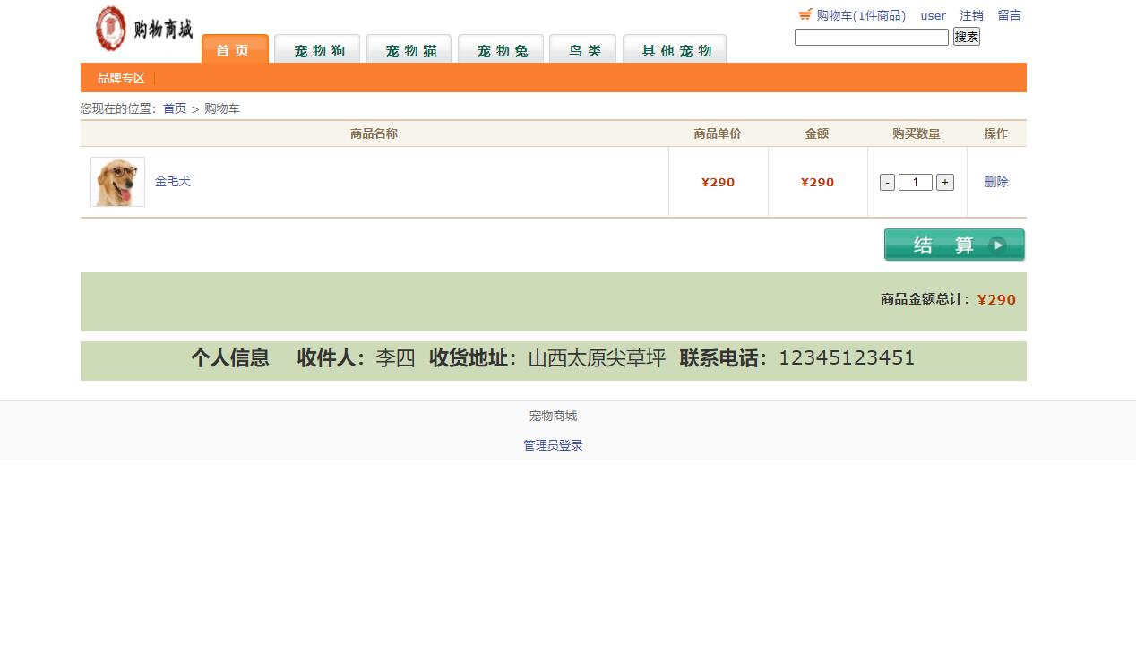Click the 搜索 search button
The width and height of the screenshot is (1136, 671).
pyautogui.click(x=966, y=36)
